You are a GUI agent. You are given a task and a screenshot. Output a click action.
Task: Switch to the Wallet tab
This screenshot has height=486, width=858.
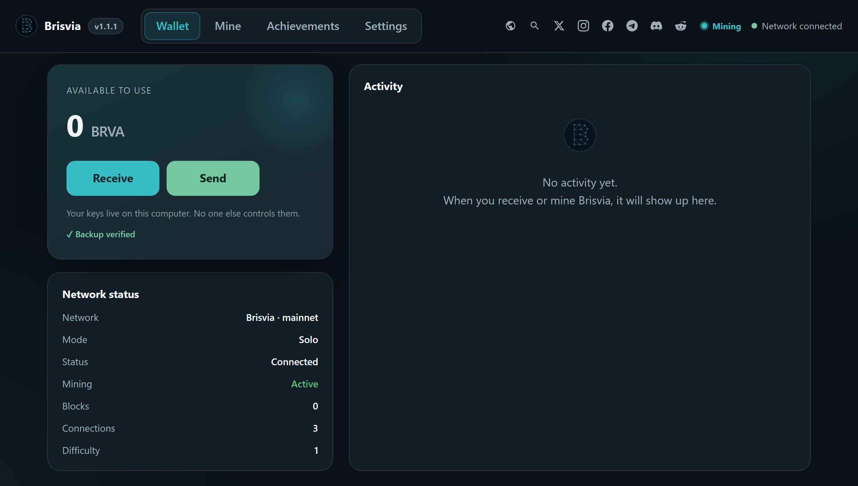[x=172, y=26]
